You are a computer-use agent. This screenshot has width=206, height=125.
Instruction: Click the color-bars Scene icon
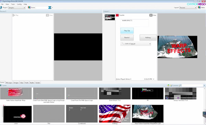point(29,8)
